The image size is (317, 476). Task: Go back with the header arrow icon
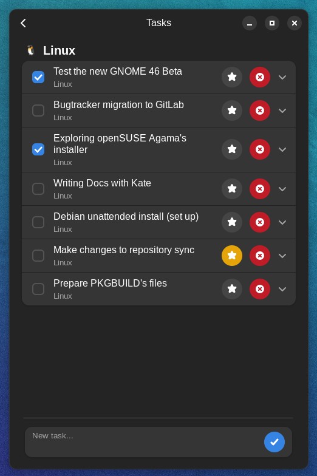click(x=23, y=23)
